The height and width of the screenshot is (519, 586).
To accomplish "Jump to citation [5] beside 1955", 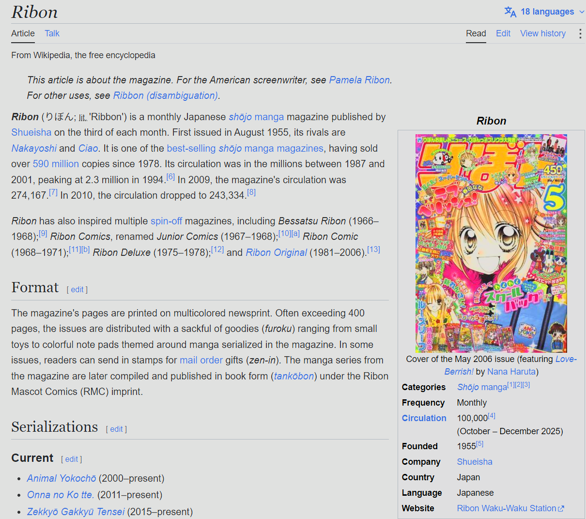I will 480,443.
